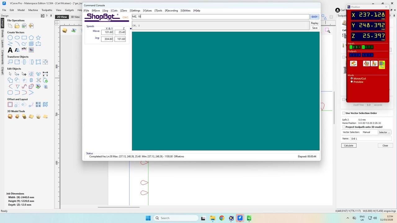Open the [F]ile menu in Command Console
The image size is (397, 223).
(86, 11)
